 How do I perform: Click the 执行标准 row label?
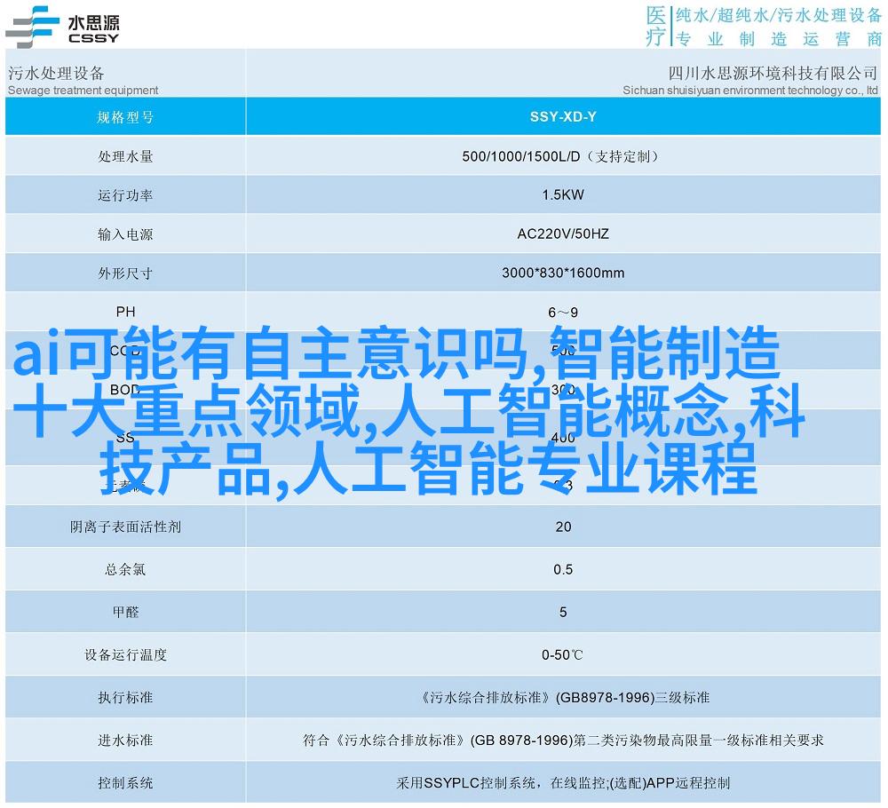(x=125, y=698)
